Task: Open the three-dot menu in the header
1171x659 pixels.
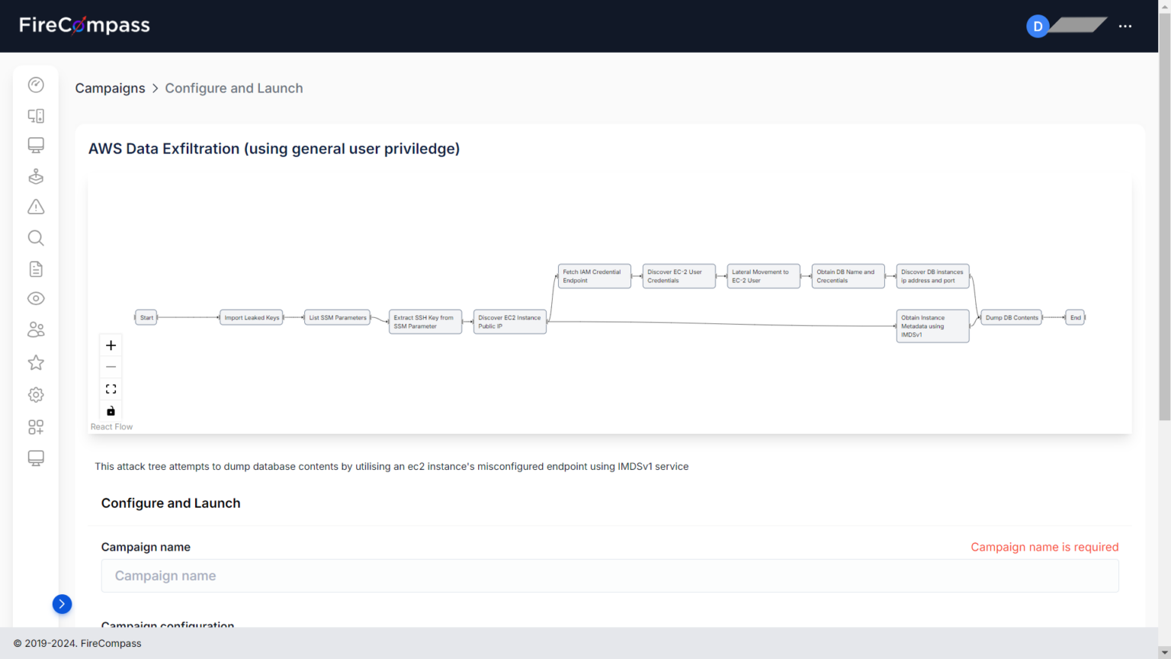Action: click(1125, 26)
